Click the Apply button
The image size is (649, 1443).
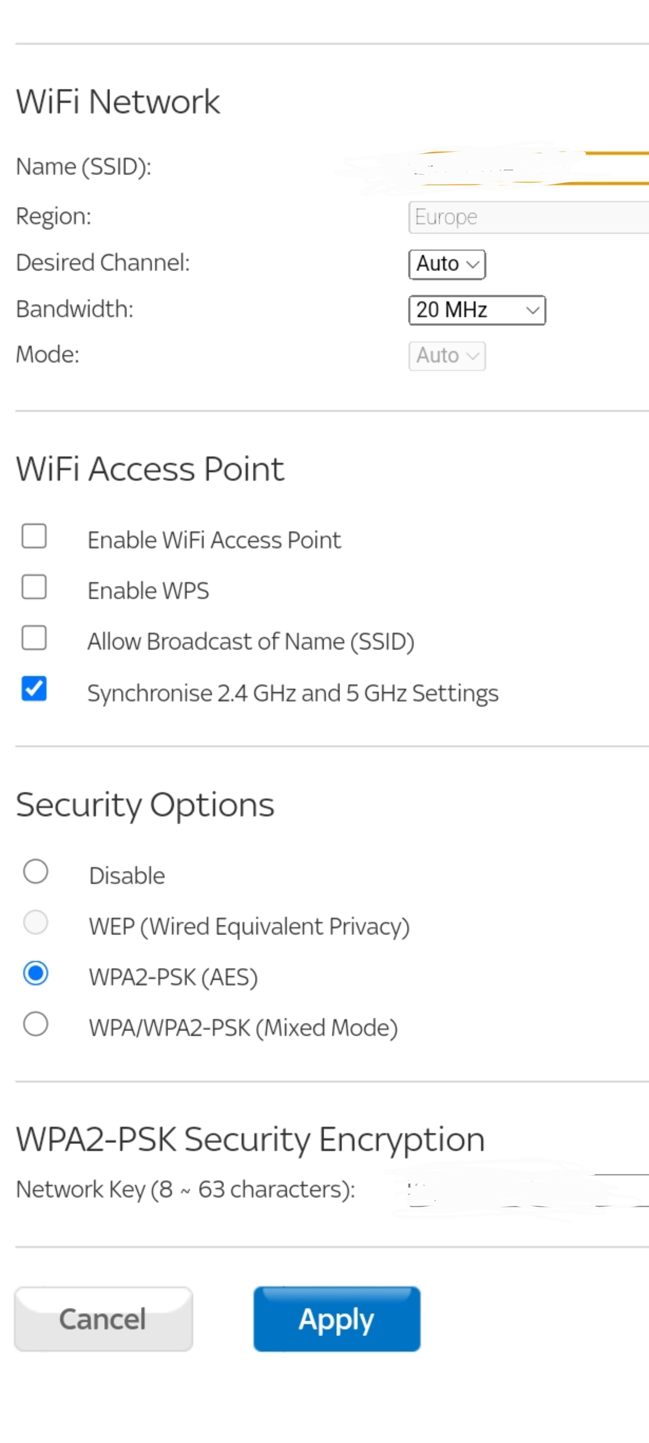pos(337,1319)
